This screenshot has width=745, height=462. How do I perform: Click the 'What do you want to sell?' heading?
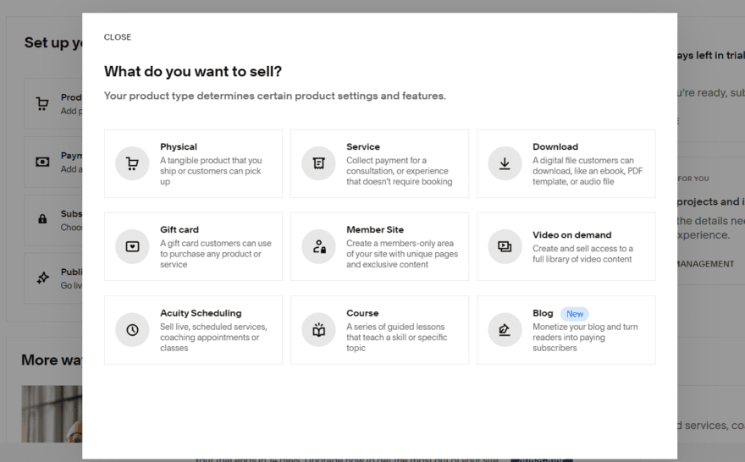(193, 71)
